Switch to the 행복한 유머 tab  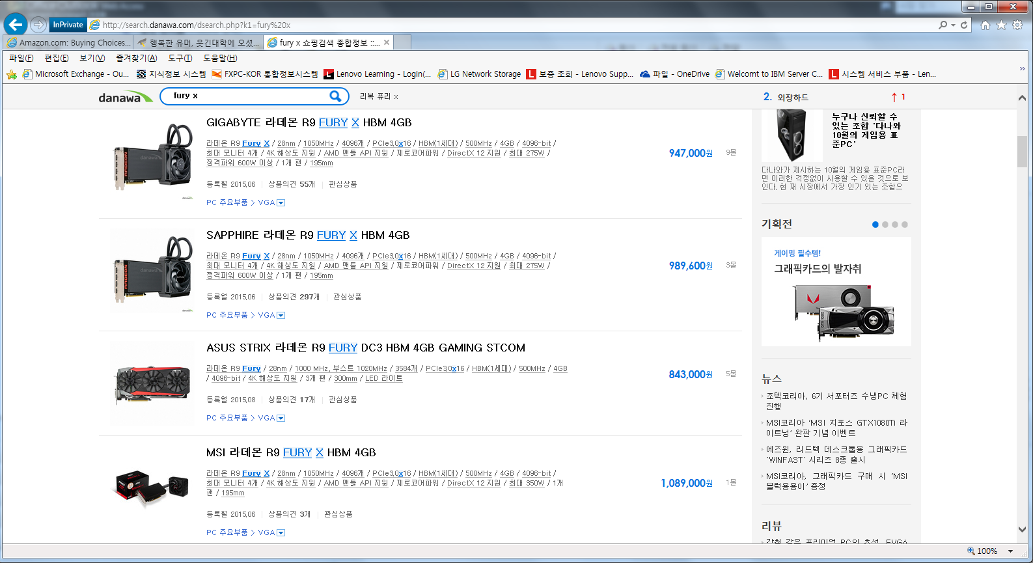click(x=199, y=42)
